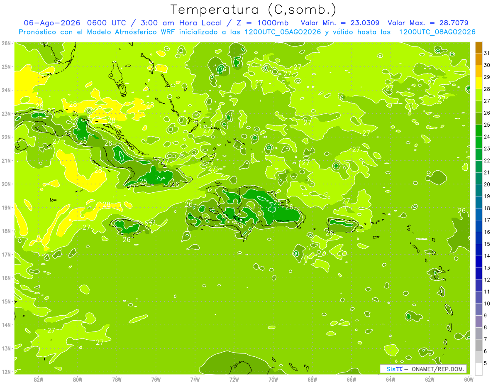This screenshot has width=498, height=385.
Task: Click the '74W' longitude axis label
Action: [195, 379]
